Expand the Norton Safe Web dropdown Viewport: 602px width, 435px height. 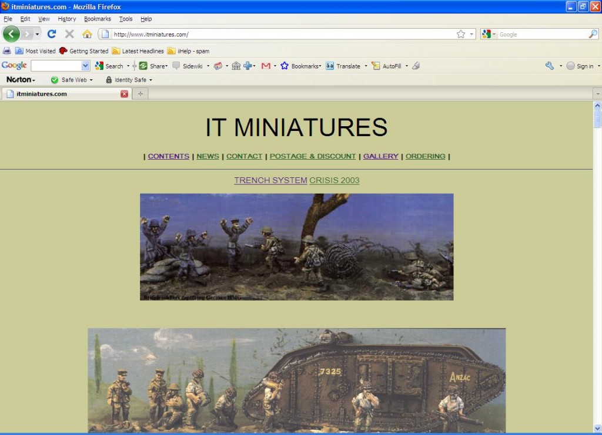(72, 80)
